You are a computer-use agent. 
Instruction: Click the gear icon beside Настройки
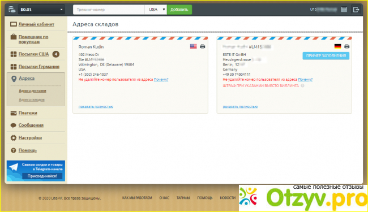point(14,138)
